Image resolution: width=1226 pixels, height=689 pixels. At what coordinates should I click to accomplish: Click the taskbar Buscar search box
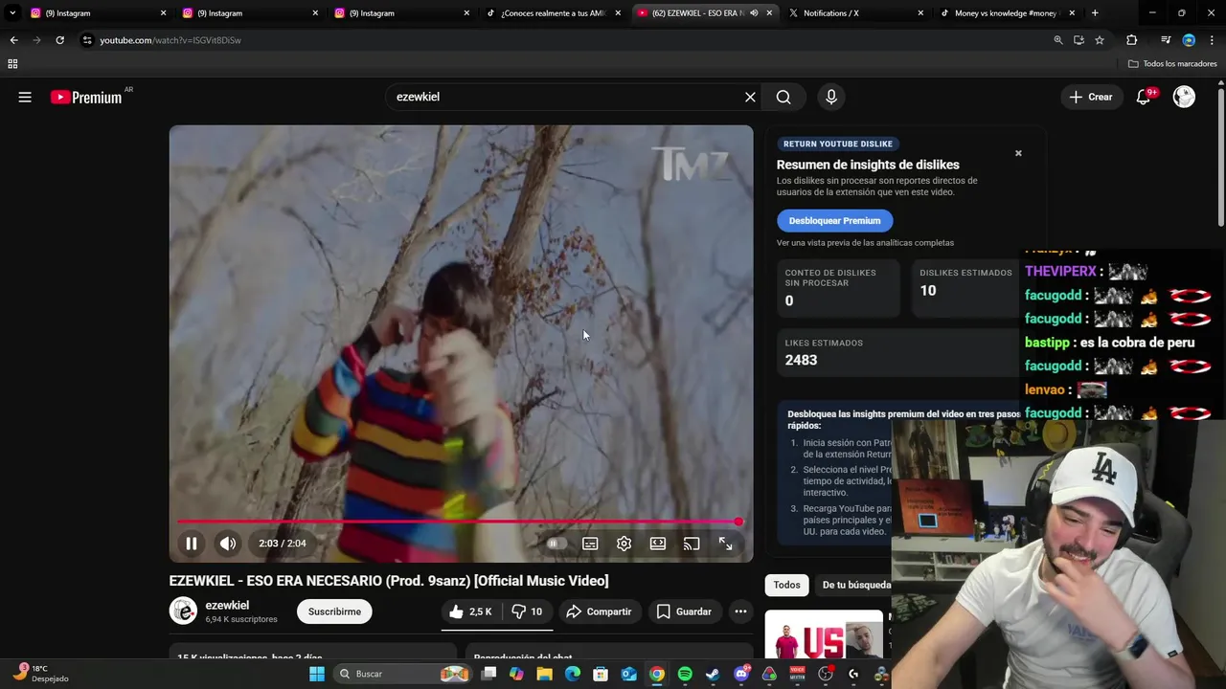pos(402,674)
